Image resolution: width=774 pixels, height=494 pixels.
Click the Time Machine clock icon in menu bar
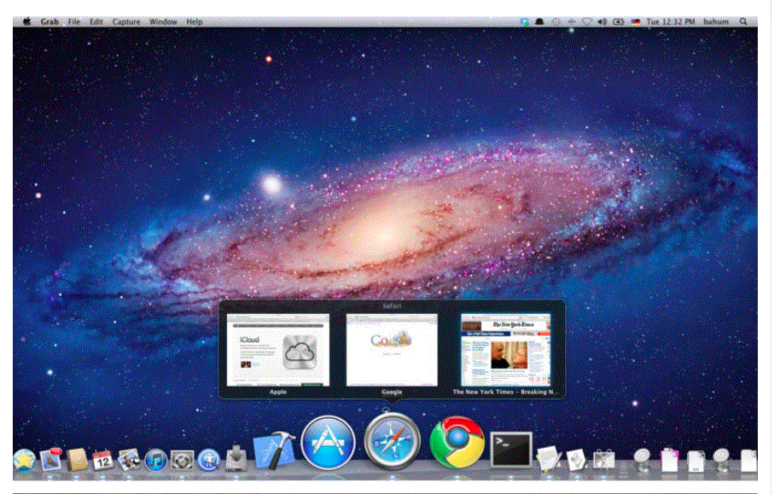[x=556, y=21]
